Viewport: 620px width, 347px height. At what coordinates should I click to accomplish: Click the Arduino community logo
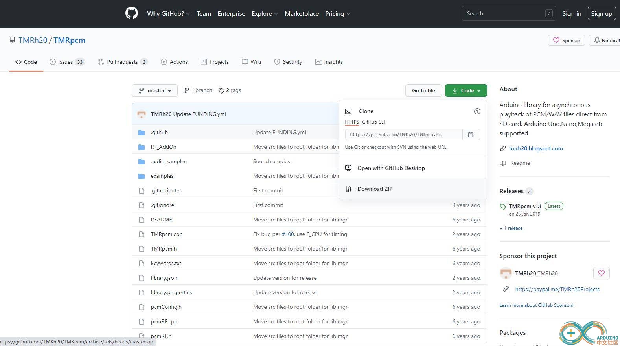tap(589, 334)
